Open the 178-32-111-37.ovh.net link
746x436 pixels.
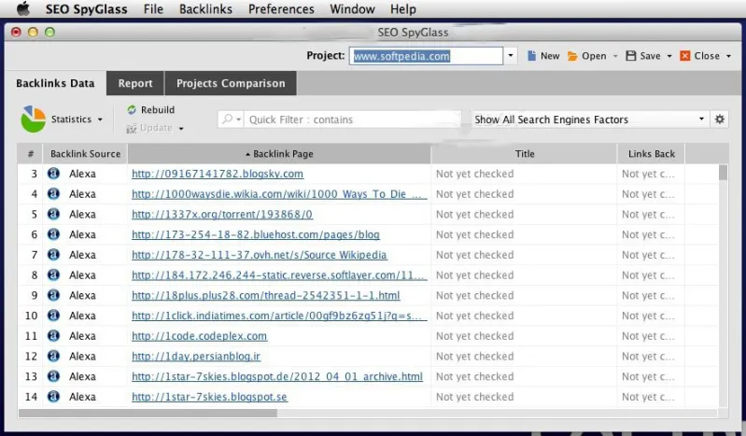[260, 255]
